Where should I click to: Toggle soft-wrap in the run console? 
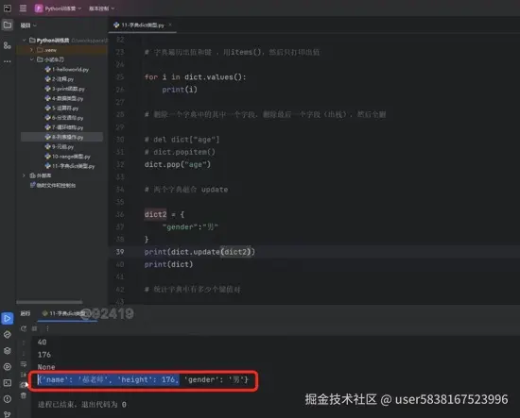pyautogui.click(x=24, y=364)
